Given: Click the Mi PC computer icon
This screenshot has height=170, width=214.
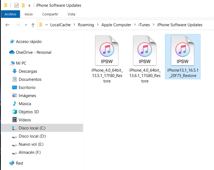Looking at the screenshot, I should 12,63.
